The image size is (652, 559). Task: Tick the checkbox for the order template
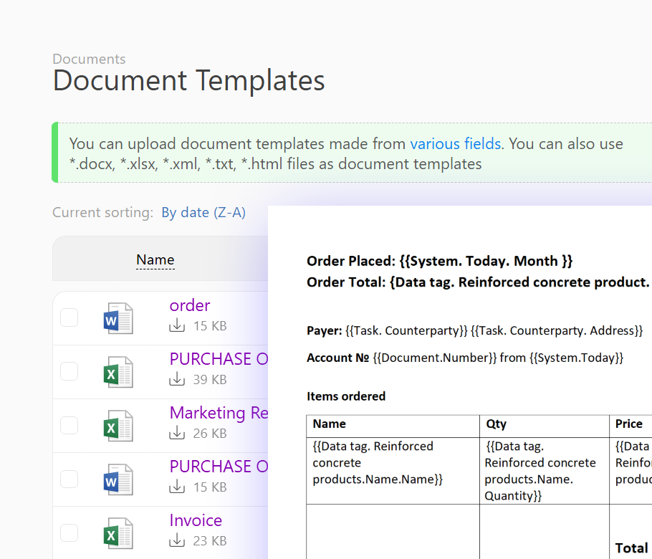(69, 317)
